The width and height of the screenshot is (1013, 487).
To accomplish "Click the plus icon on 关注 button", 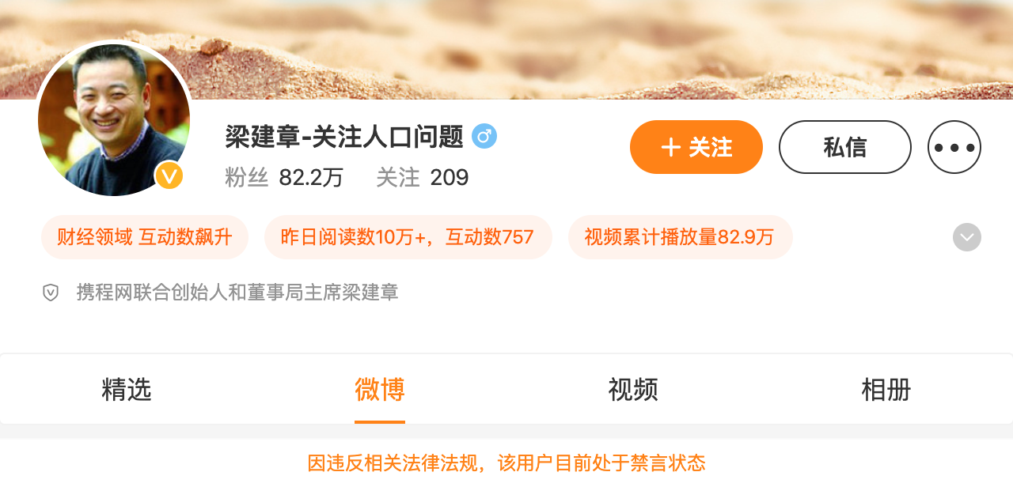I will tap(671, 147).
